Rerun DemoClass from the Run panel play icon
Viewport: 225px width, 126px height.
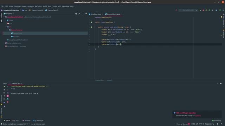pyautogui.click(x=4, y=87)
